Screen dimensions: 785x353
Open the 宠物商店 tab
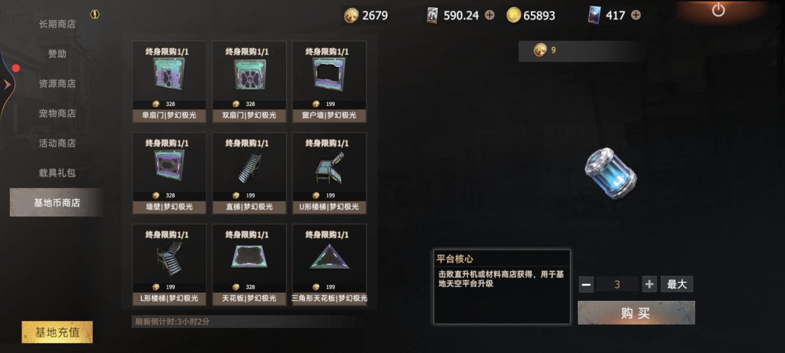tap(57, 114)
